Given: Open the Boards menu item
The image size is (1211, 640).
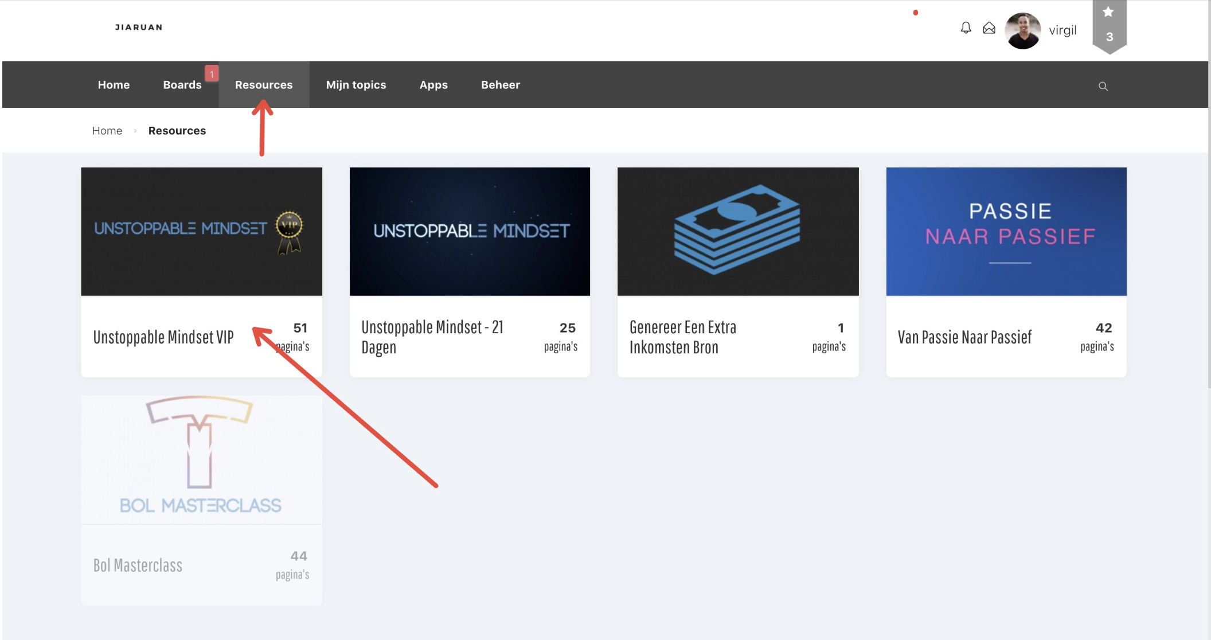Looking at the screenshot, I should point(182,85).
